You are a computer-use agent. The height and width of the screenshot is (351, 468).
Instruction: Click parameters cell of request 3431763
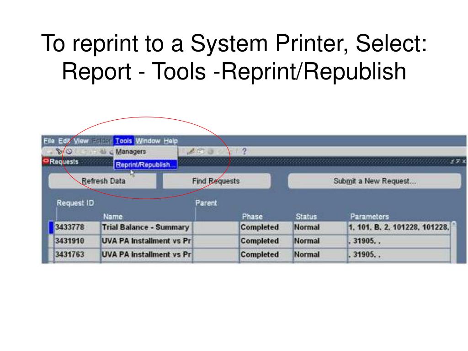399,255
